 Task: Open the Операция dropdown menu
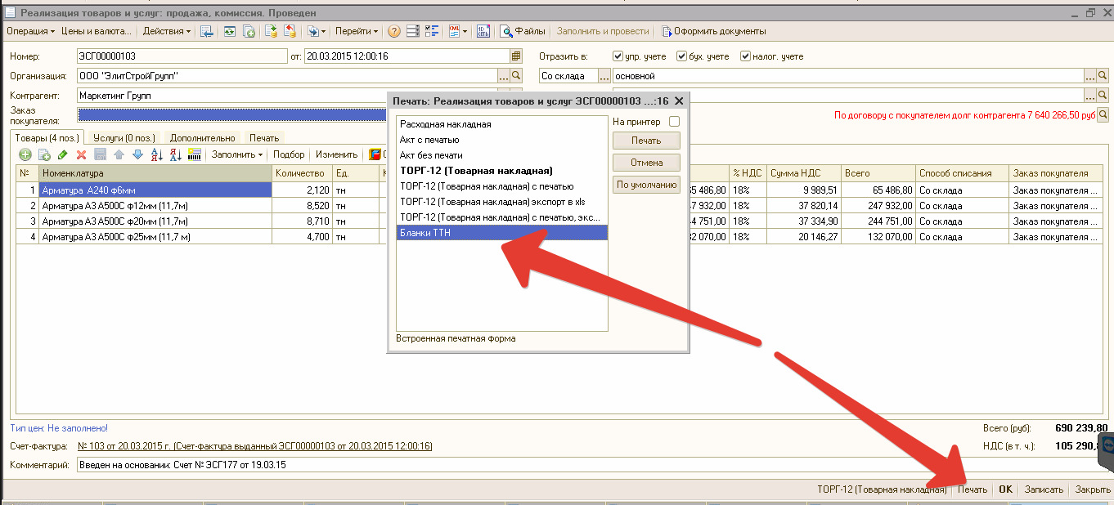tap(30, 31)
